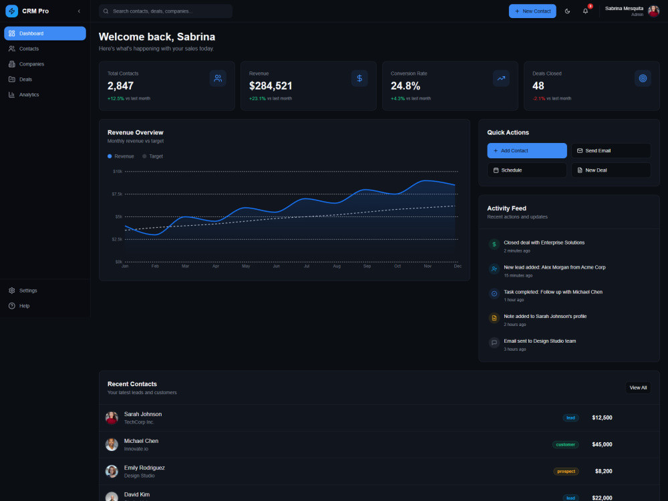
Task: Click the $284,521 revenue figure
Action: point(271,86)
